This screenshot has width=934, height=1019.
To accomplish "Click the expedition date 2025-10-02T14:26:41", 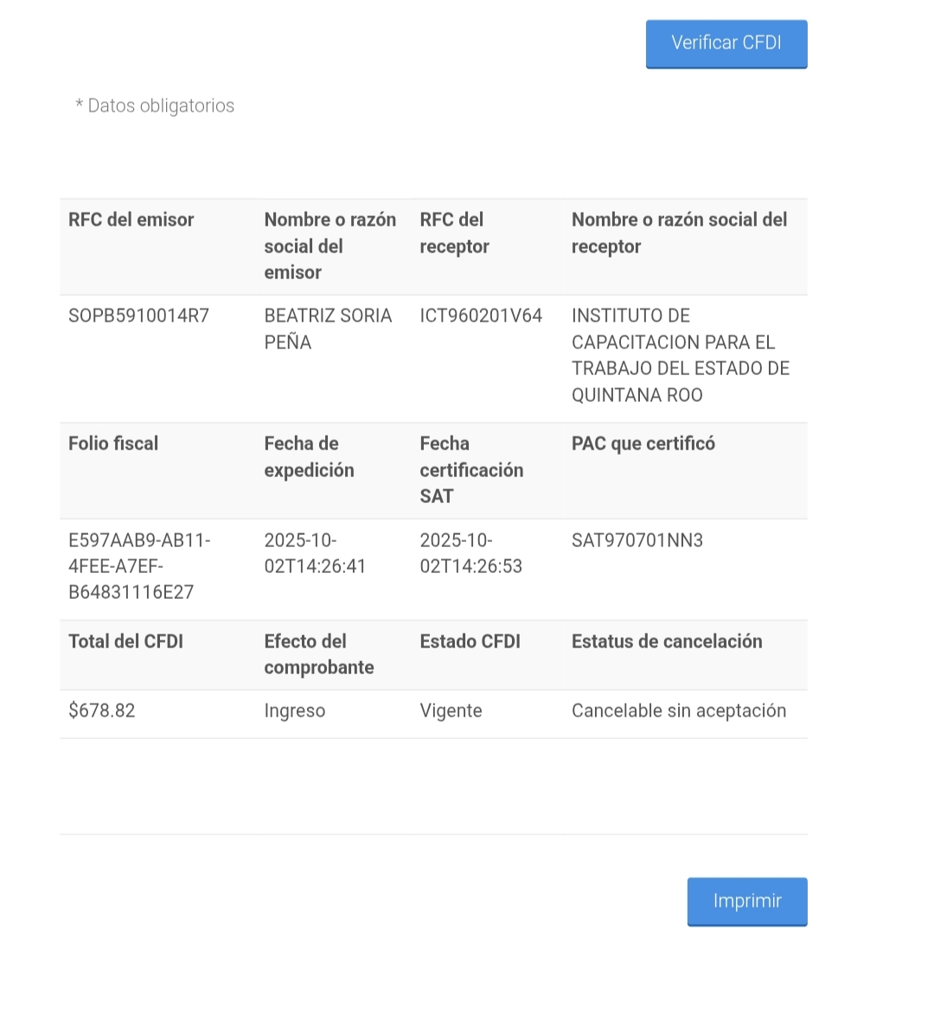I will click(x=315, y=553).
